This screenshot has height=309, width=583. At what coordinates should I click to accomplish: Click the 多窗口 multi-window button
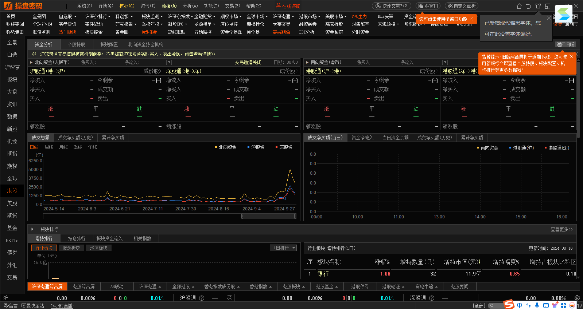(428, 6)
